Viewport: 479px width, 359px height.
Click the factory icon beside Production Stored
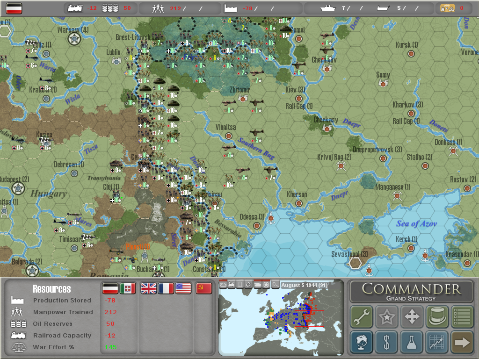click(17, 300)
